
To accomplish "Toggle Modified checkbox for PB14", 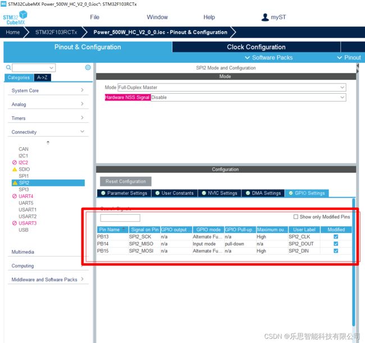I will [336, 244].
